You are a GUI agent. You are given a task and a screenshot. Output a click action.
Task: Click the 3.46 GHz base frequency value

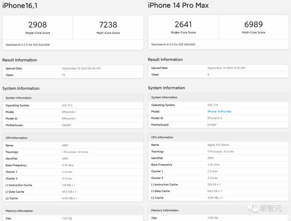point(213,165)
